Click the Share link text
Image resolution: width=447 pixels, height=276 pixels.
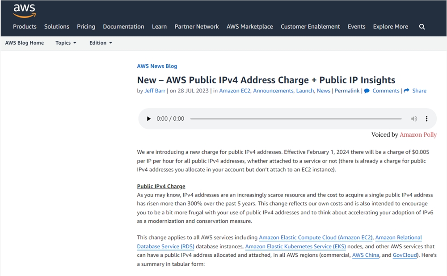[x=419, y=91]
